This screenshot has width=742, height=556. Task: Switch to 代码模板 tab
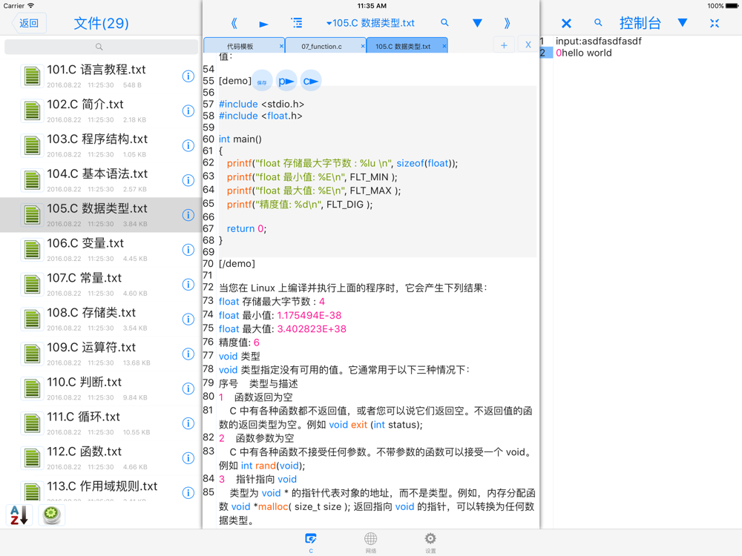[x=240, y=46]
